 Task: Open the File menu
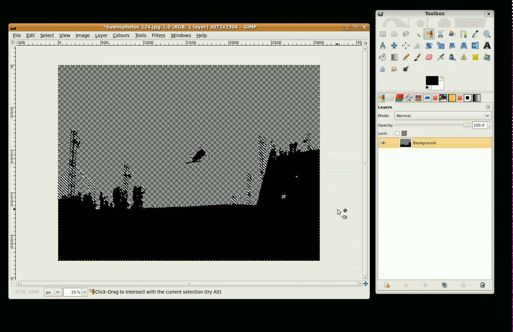(x=17, y=35)
